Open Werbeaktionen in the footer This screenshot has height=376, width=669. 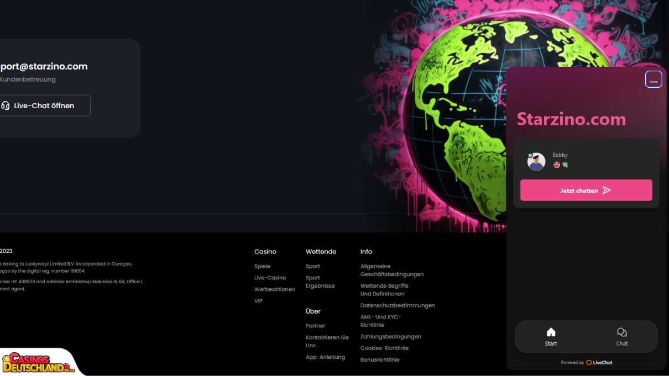tap(274, 289)
